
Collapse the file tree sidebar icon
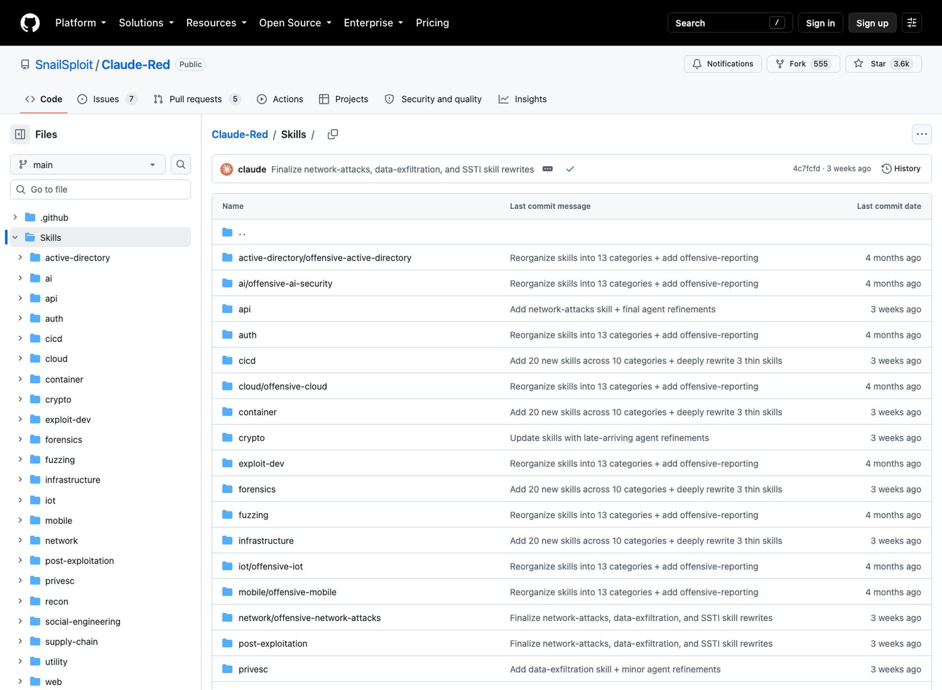click(x=20, y=134)
